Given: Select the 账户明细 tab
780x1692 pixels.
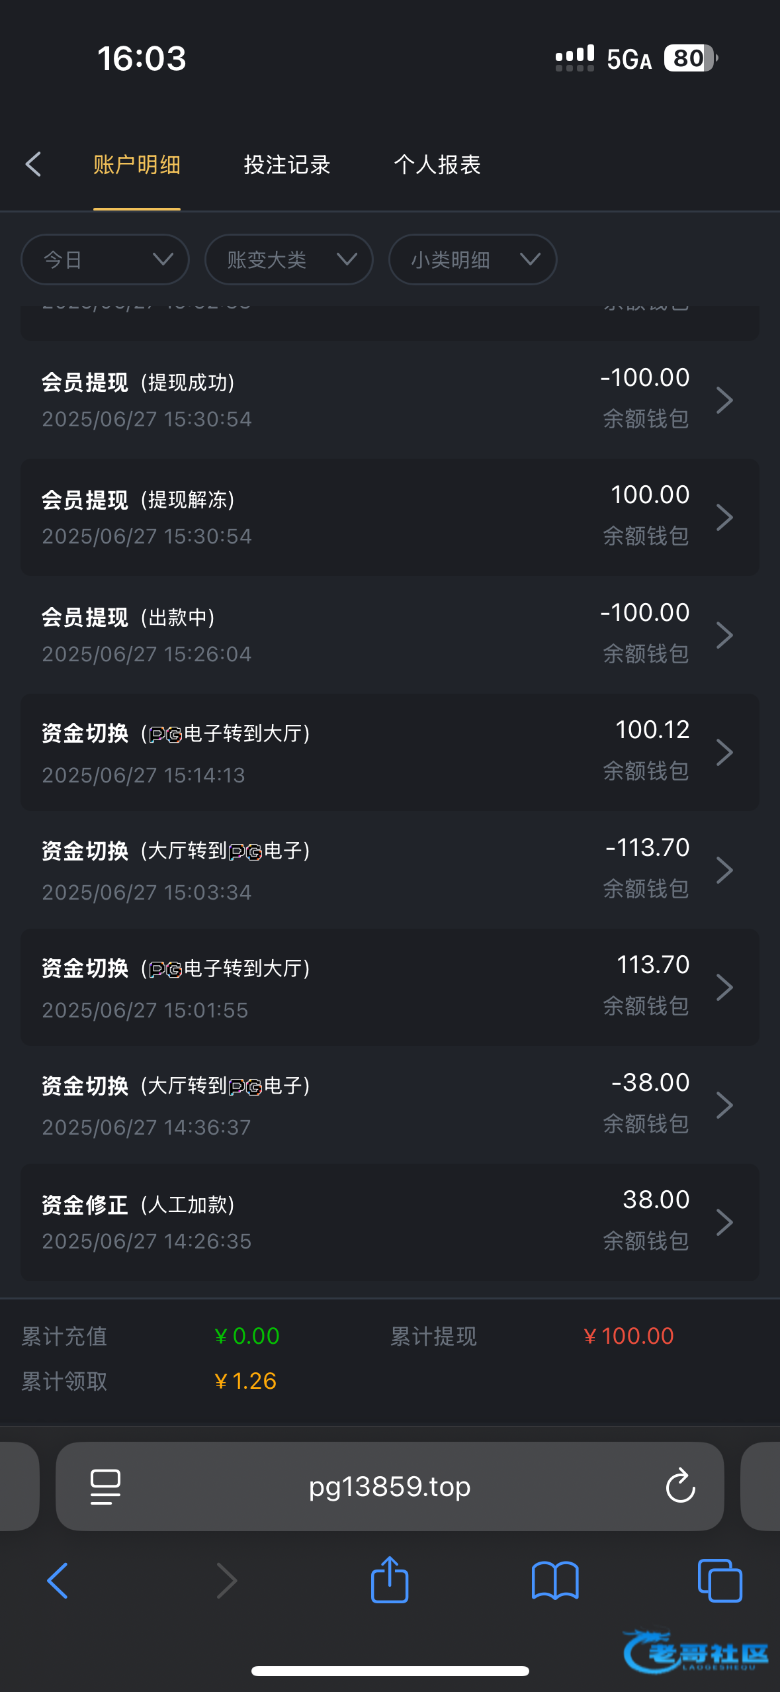Looking at the screenshot, I should point(137,165).
